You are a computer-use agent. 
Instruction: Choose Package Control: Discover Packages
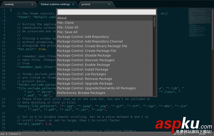tap(105, 60)
